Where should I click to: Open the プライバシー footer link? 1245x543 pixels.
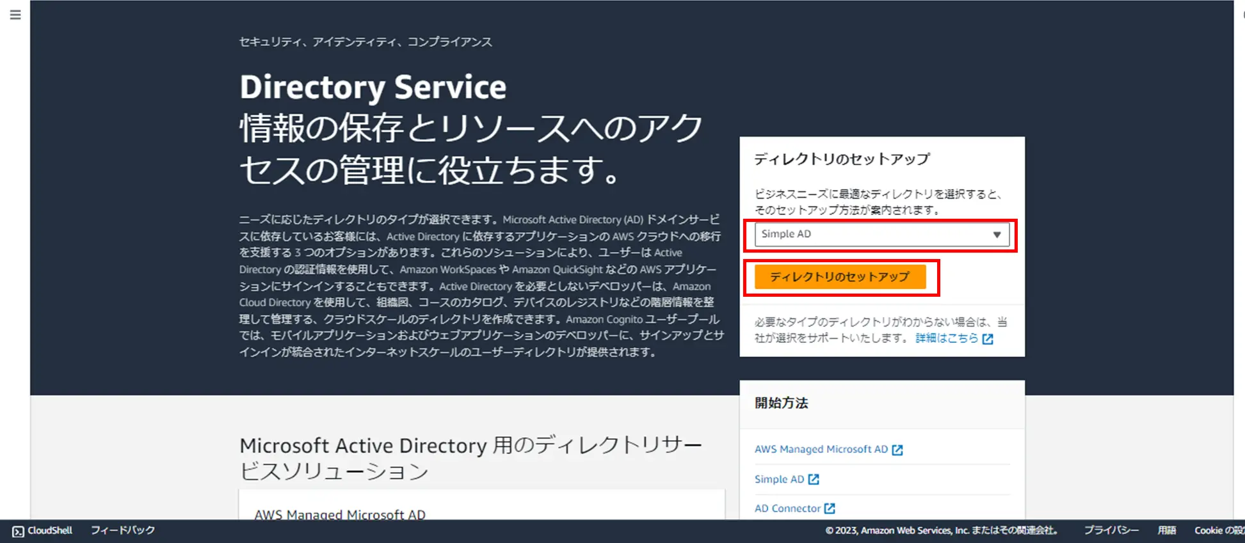click(x=1111, y=530)
